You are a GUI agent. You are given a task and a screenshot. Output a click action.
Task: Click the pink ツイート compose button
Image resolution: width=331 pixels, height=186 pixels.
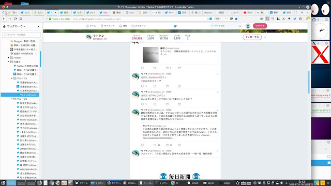(260, 26)
